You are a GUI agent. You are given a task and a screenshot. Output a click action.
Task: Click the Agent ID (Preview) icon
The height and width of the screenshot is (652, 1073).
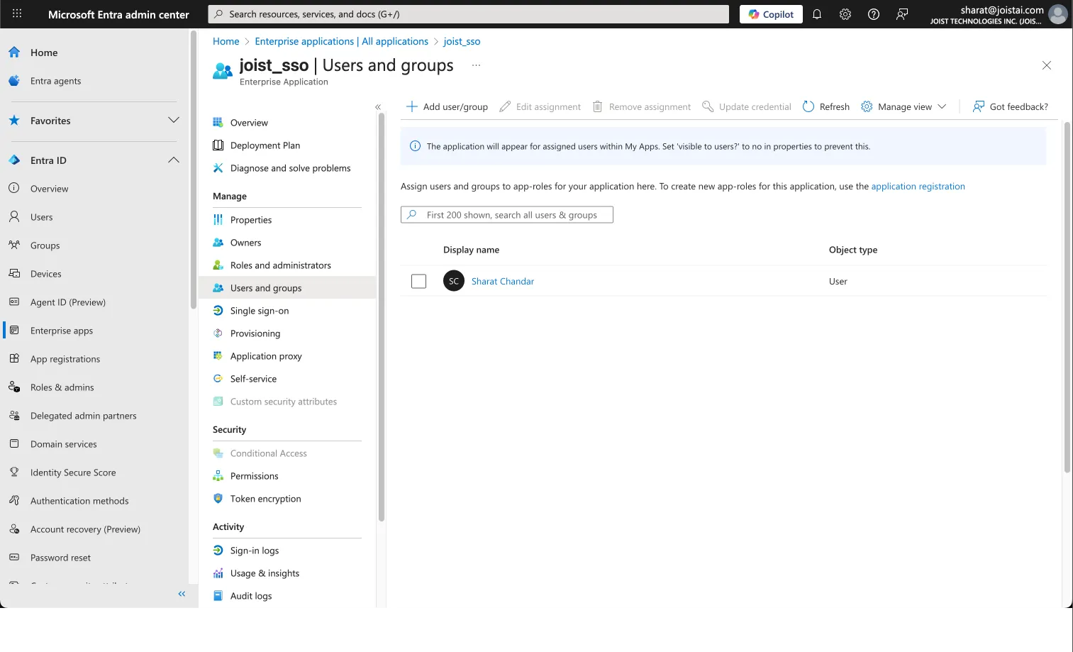pyautogui.click(x=14, y=302)
